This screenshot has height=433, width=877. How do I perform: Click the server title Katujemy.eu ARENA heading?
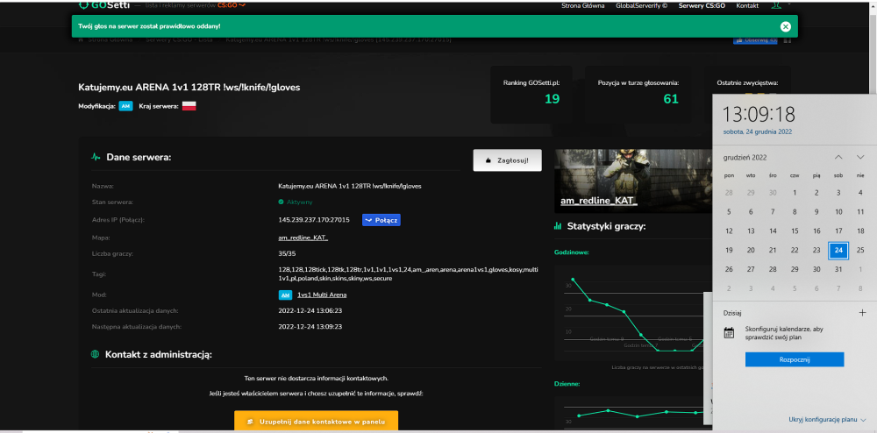pyautogui.click(x=190, y=88)
